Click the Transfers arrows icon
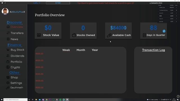Image resolution: width=180 pixels, height=101 pixels. click(8, 33)
